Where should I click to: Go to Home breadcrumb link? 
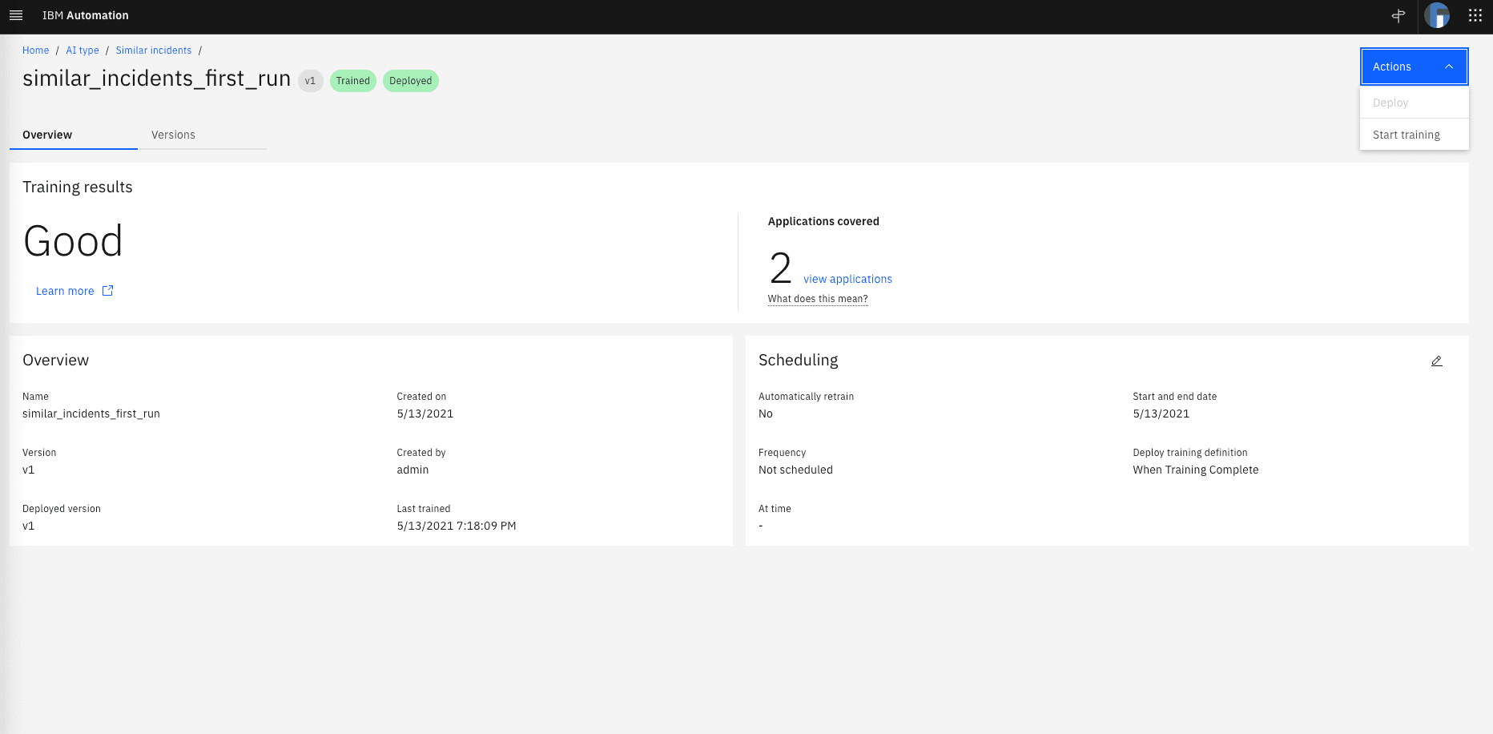(35, 50)
